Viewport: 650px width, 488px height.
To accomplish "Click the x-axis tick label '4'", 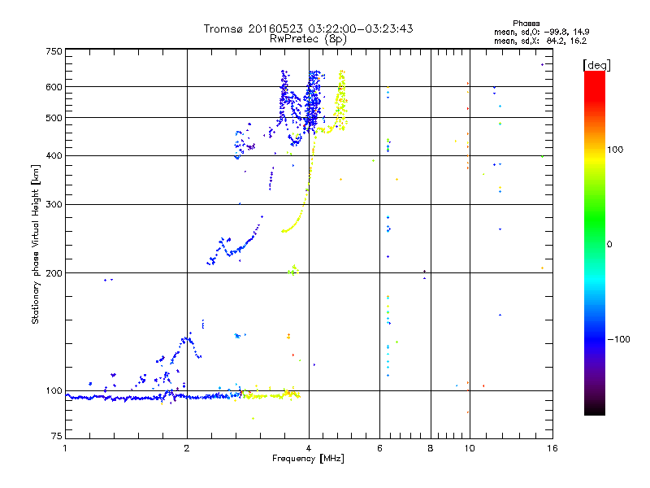I will tap(309, 448).
